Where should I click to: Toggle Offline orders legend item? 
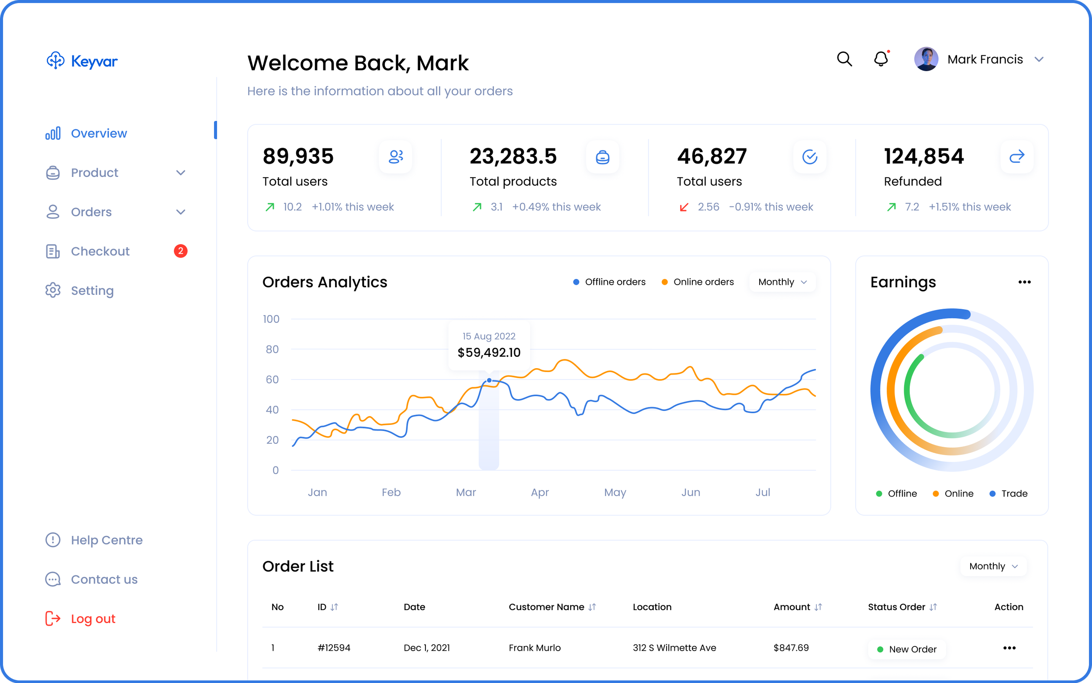(x=609, y=282)
